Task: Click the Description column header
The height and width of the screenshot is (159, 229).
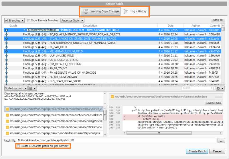Action: tap(90, 26)
